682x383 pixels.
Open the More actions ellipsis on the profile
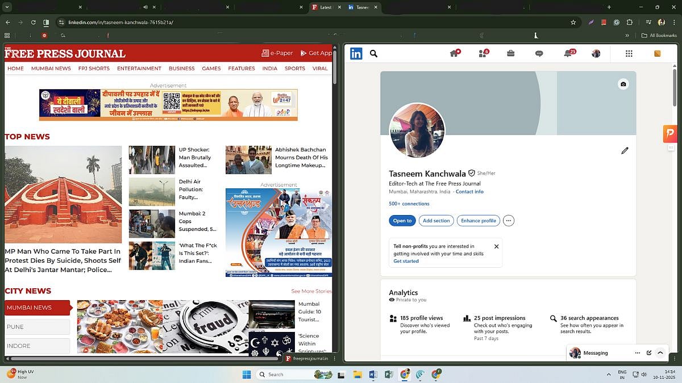click(x=509, y=220)
